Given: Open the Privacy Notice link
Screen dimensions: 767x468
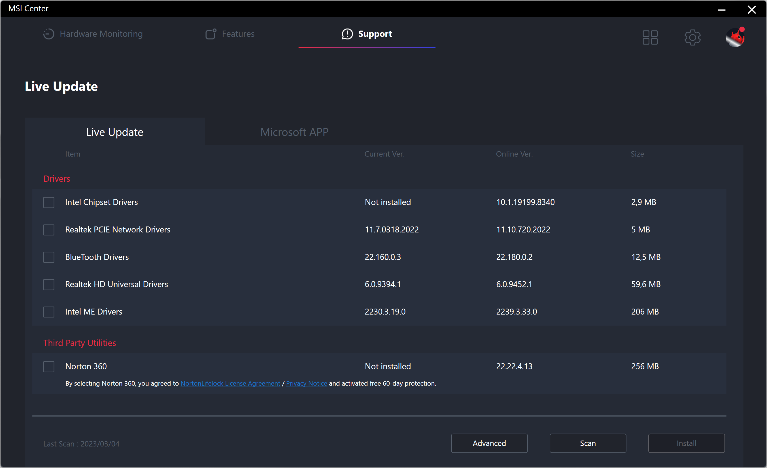Looking at the screenshot, I should 307,383.
